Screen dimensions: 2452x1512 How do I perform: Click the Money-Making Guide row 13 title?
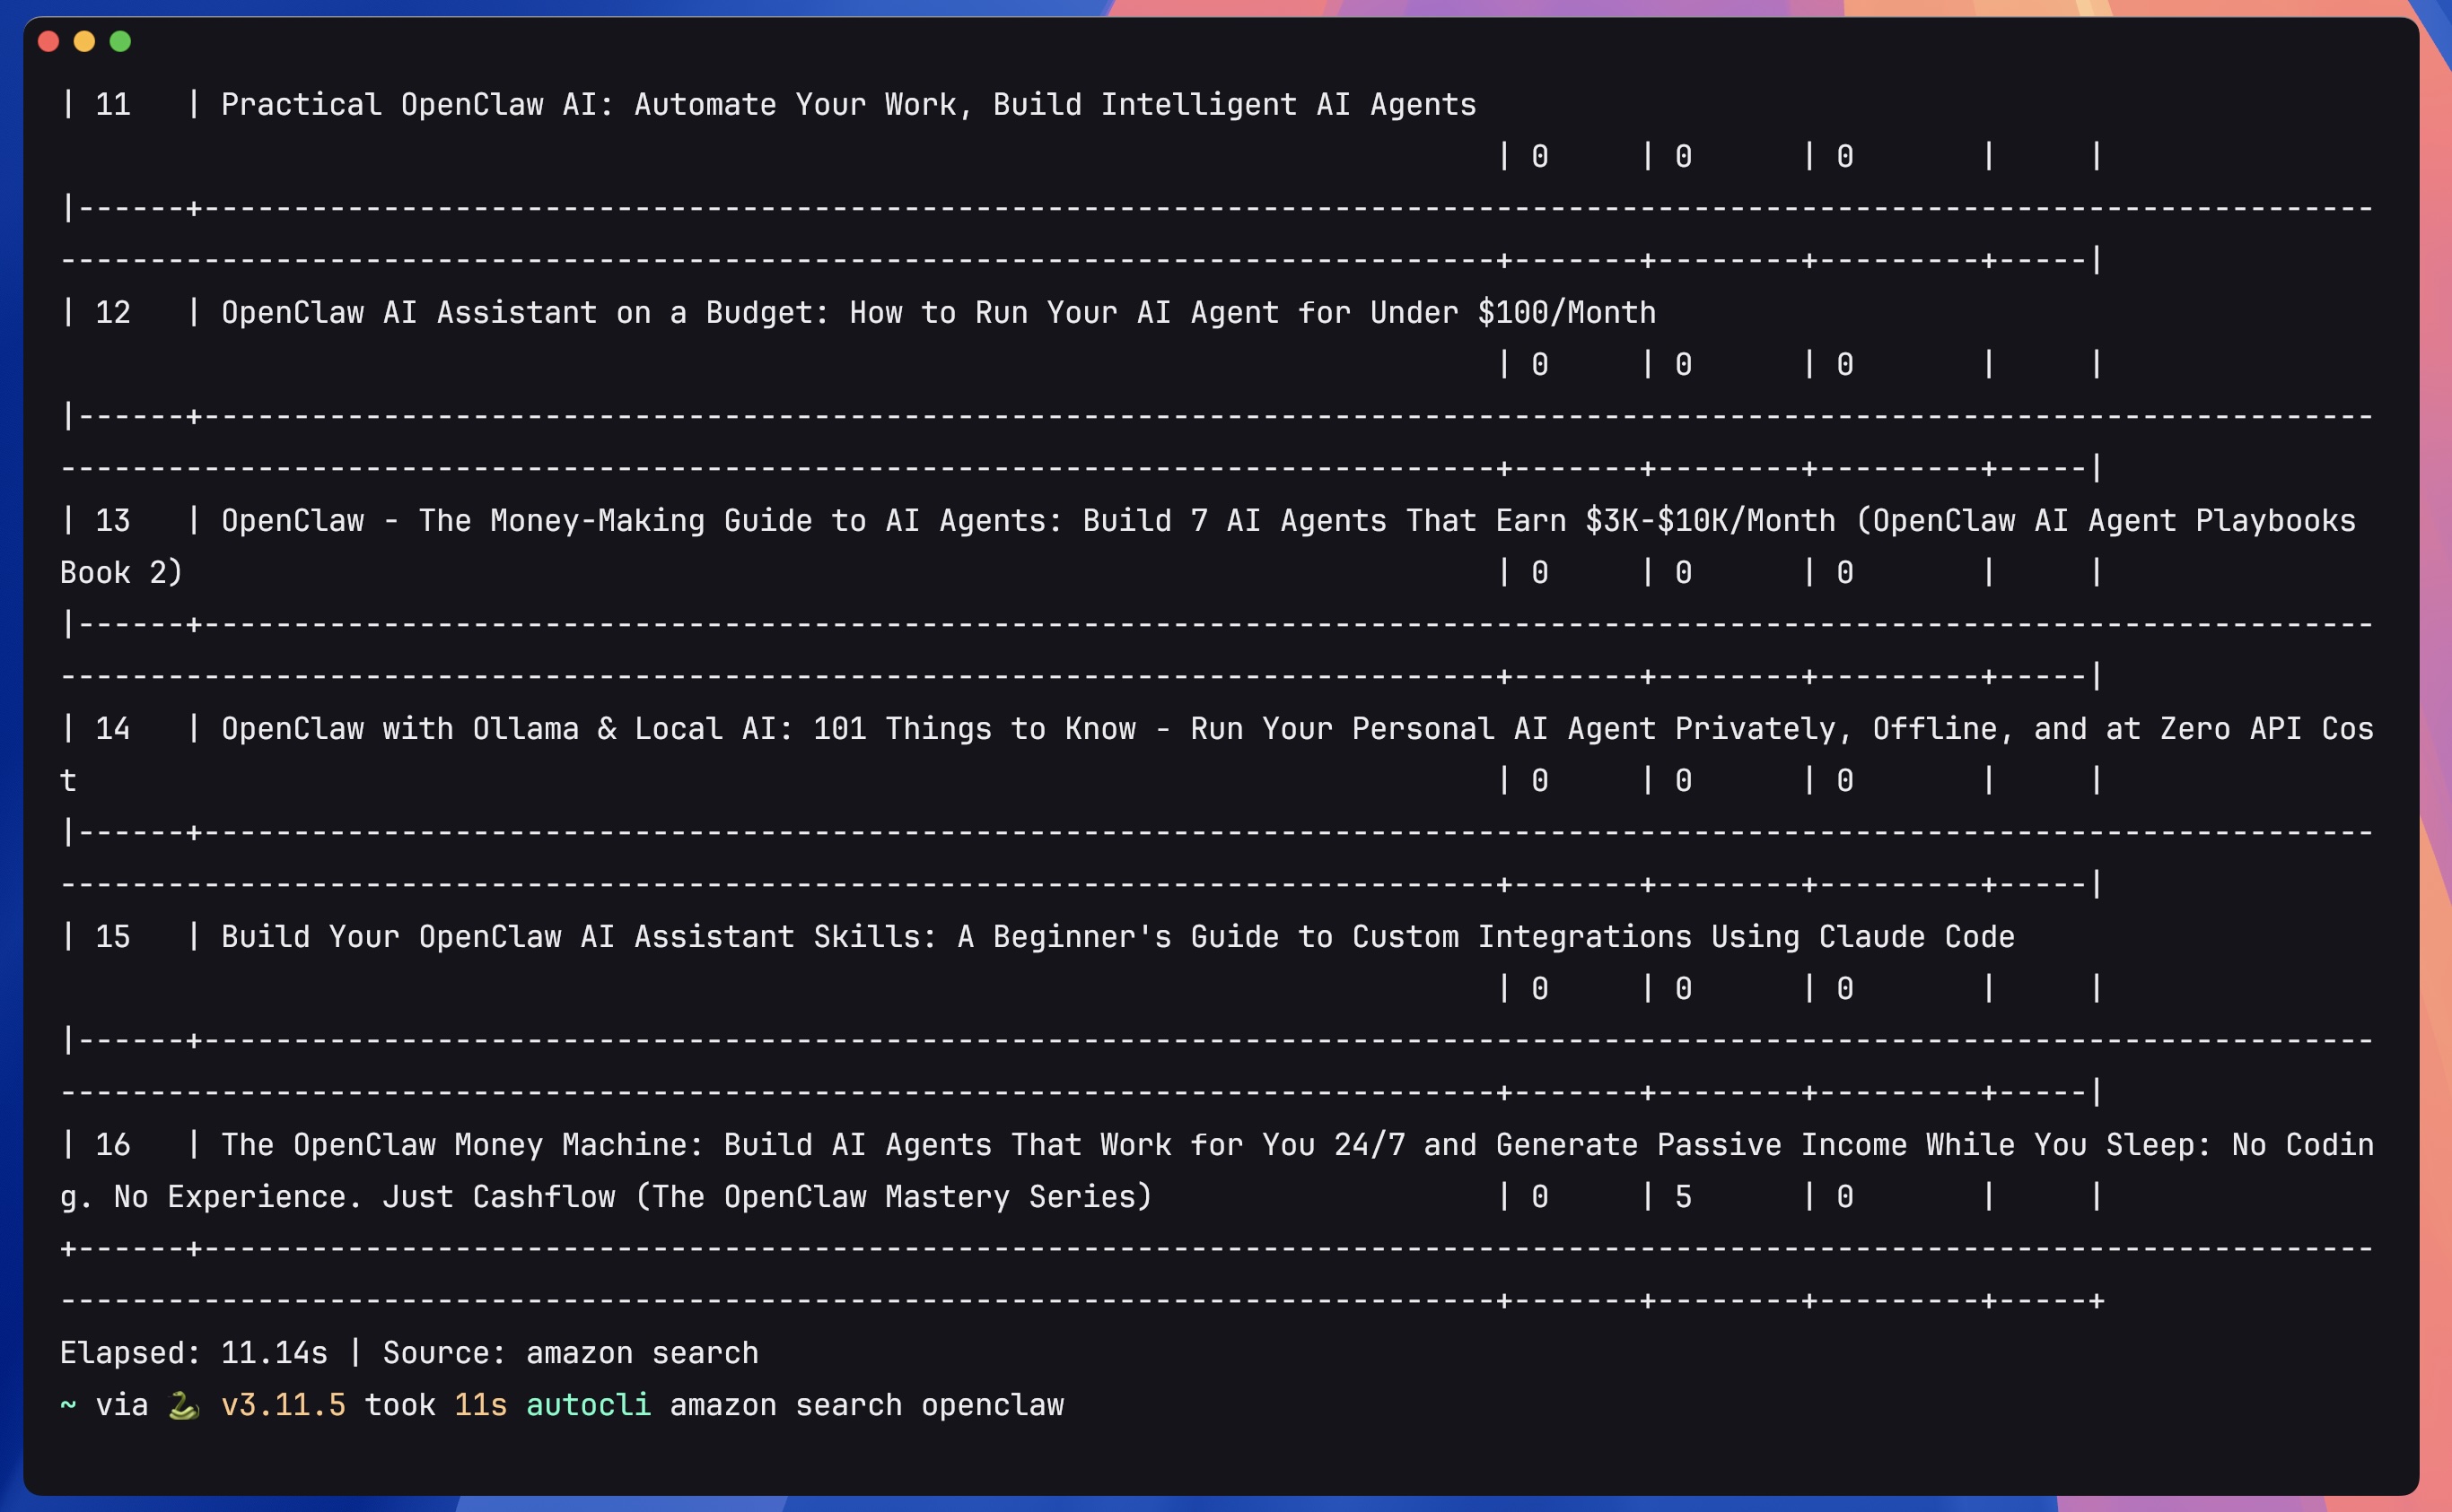click(x=1286, y=520)
